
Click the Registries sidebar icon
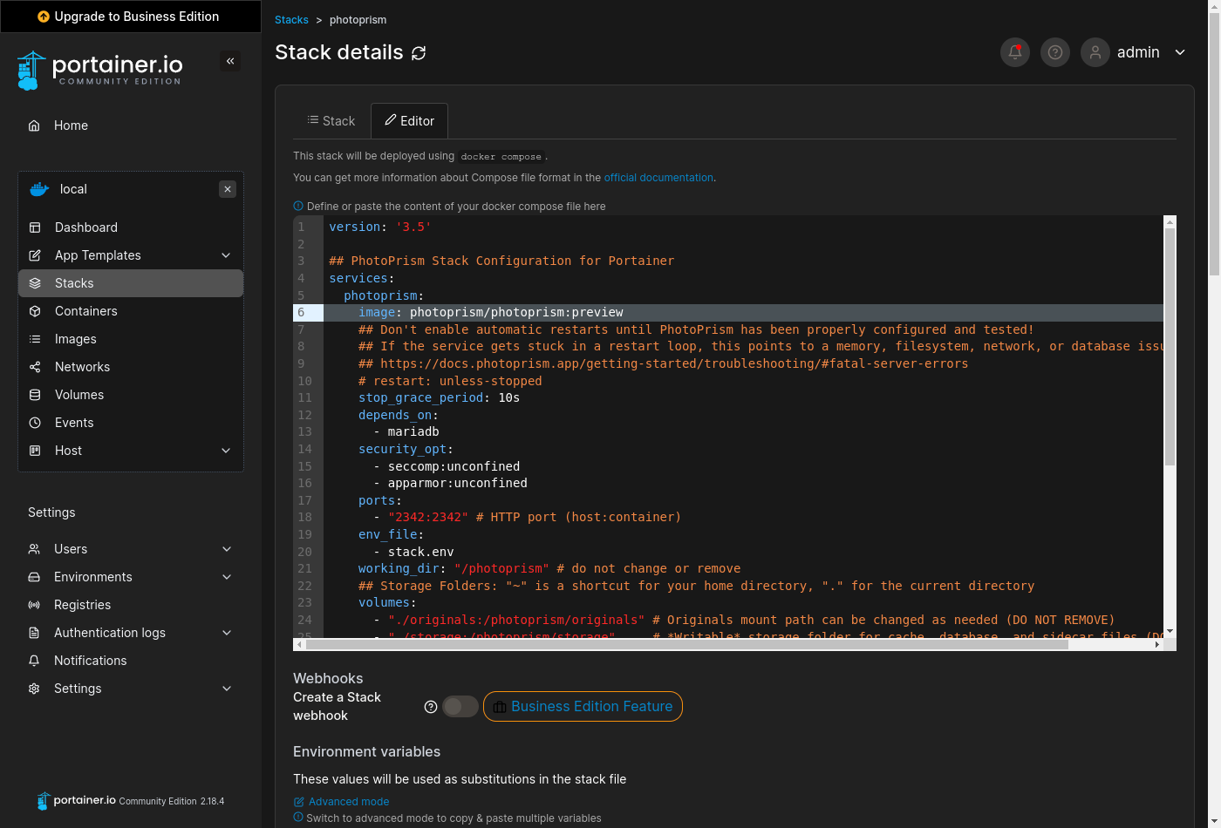tap(33, 604)
